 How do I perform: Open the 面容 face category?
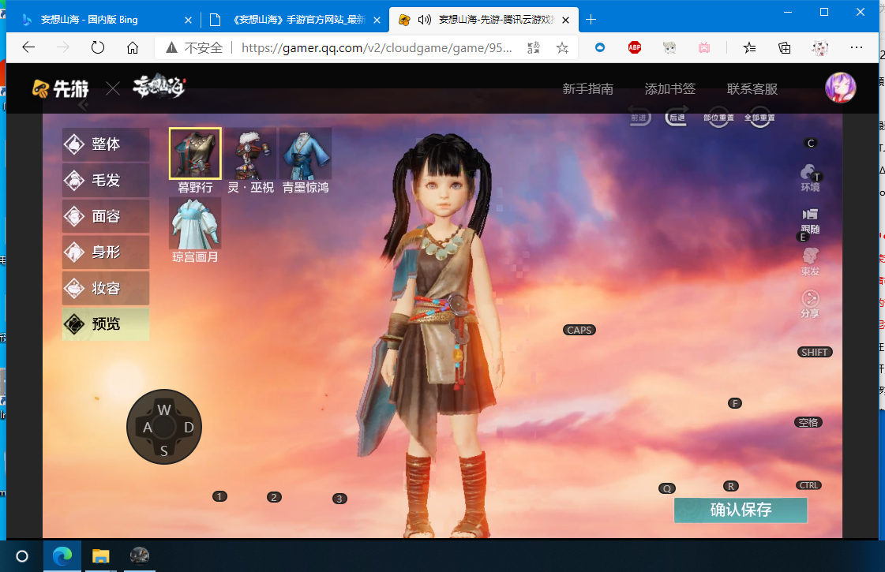106,216
